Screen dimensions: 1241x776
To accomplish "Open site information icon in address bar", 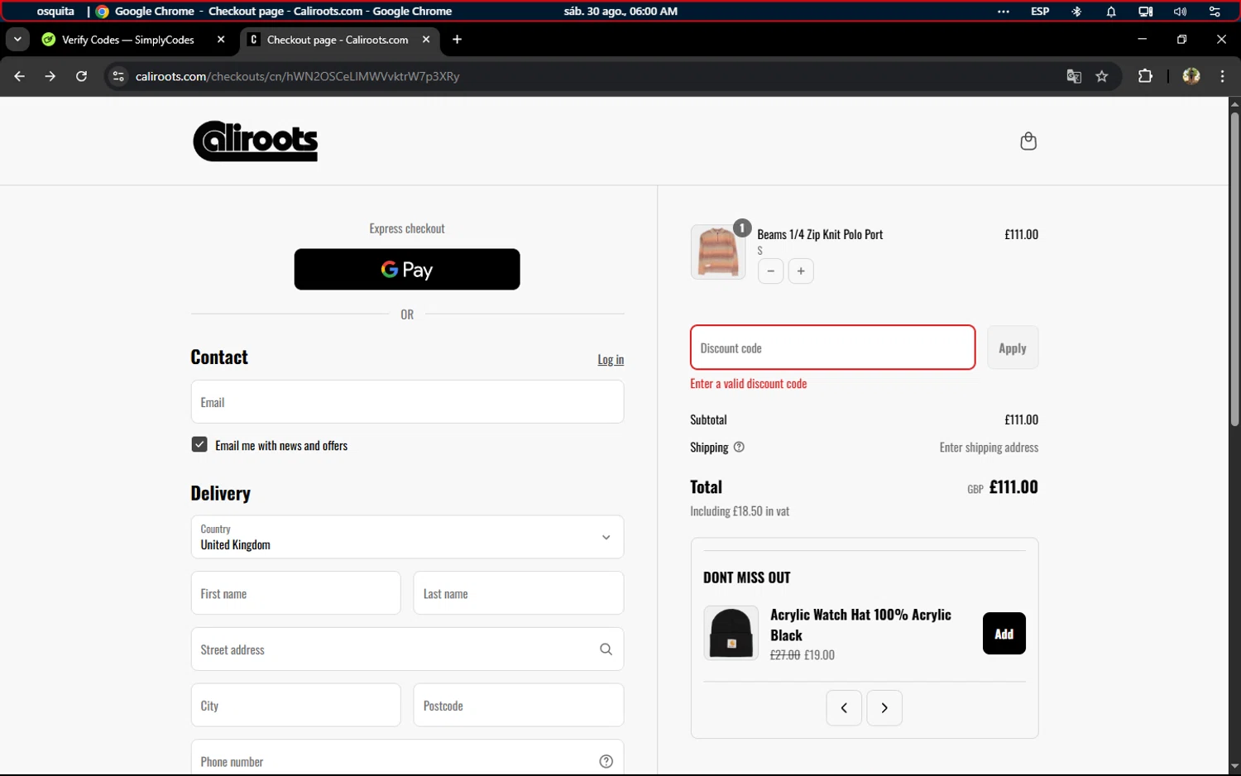I will pyautogui.click(x=118, y=76).
